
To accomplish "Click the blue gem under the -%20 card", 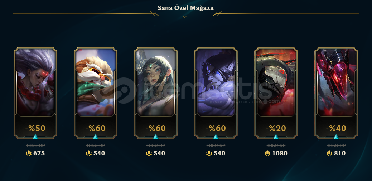I will point(276,136).
